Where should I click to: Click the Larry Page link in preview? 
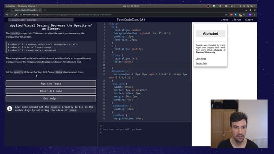point(201,59)
